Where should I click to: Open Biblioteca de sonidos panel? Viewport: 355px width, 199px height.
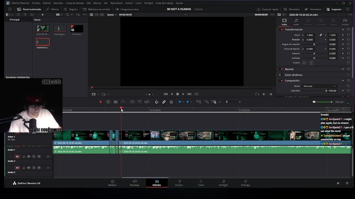pyautogui.click(x=96, y=9)
